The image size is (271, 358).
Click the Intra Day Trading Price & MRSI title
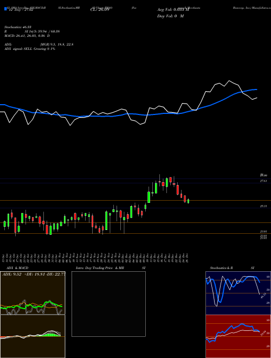click(x=111, y=268)
